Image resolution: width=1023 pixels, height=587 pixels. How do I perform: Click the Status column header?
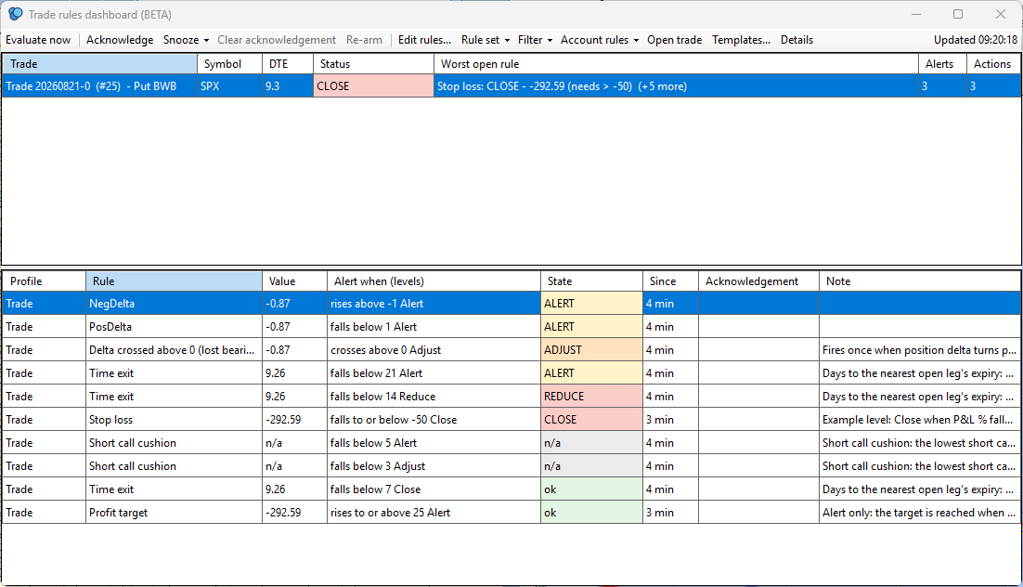click(373, 64)
